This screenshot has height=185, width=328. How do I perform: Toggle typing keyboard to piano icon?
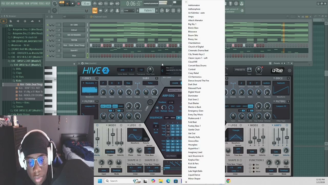(x=95, y=11)
